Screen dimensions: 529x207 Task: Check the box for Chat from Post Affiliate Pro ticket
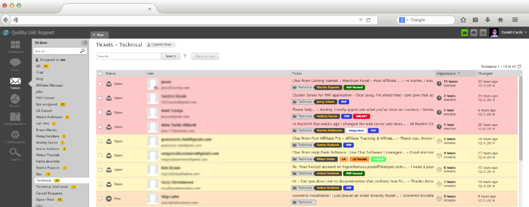[100, 141]
